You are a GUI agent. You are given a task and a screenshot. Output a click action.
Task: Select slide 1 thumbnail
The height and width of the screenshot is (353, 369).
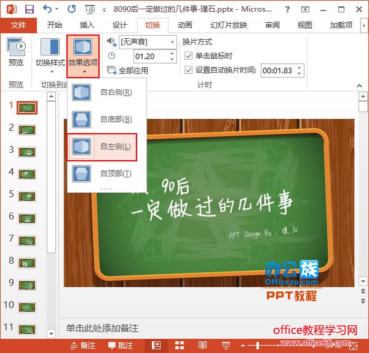coord(27,108)
